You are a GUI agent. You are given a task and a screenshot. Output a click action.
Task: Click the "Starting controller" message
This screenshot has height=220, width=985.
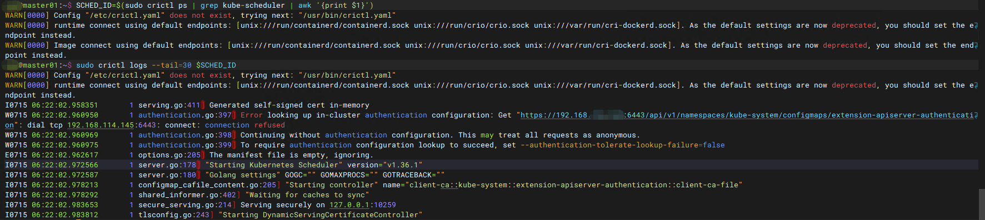click(332, 185)
